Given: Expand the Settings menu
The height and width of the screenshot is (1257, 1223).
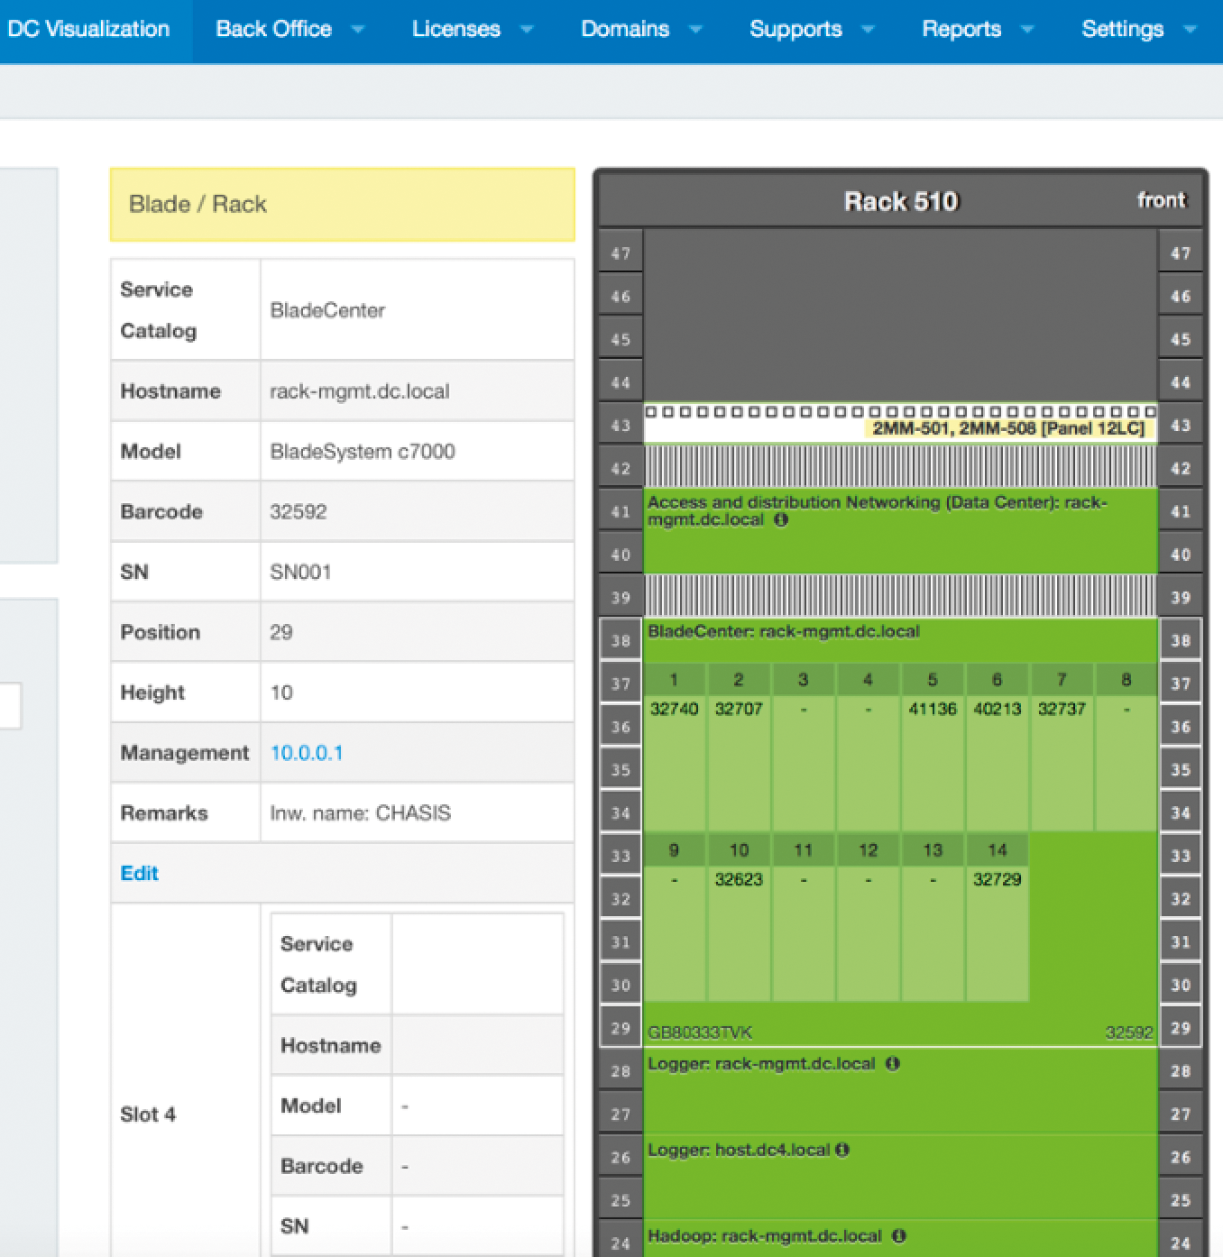Looking at the screenshot, I should tap(1122, 29).
